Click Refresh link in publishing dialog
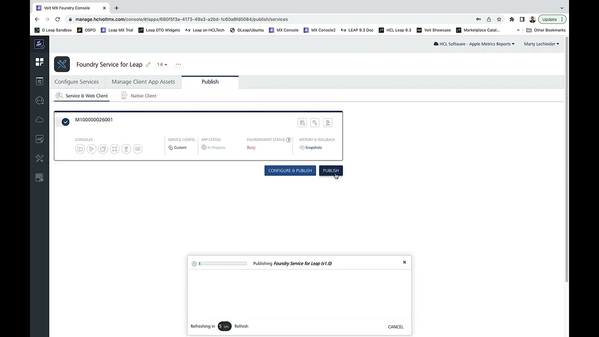This screenshot has height=337, width=599. [241, 326]
